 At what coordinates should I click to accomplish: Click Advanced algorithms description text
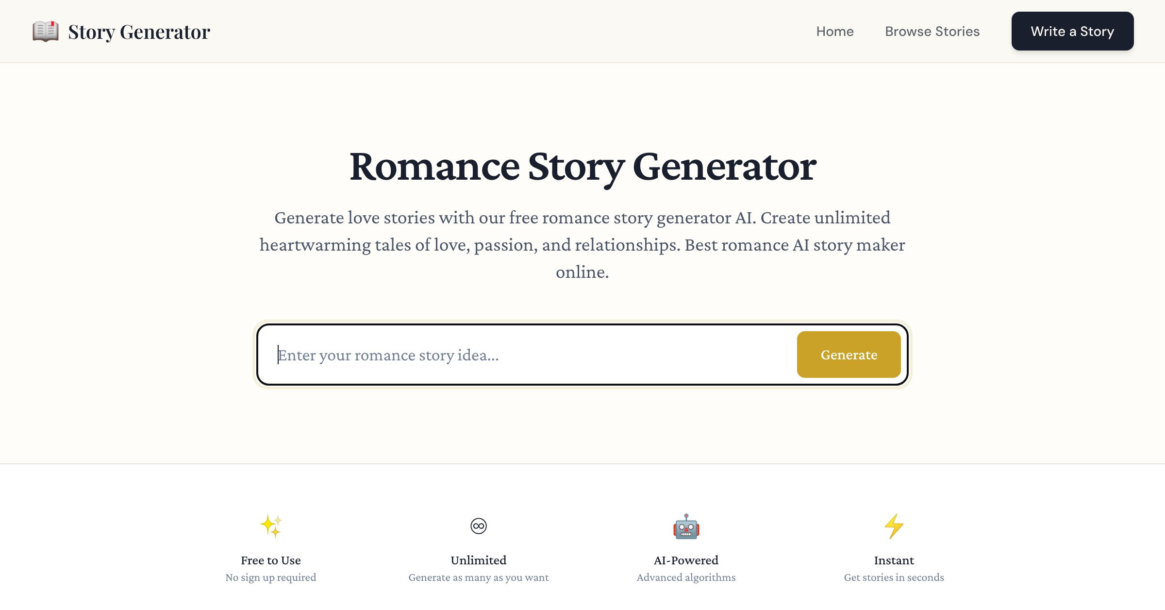click(x=686, y=577)
